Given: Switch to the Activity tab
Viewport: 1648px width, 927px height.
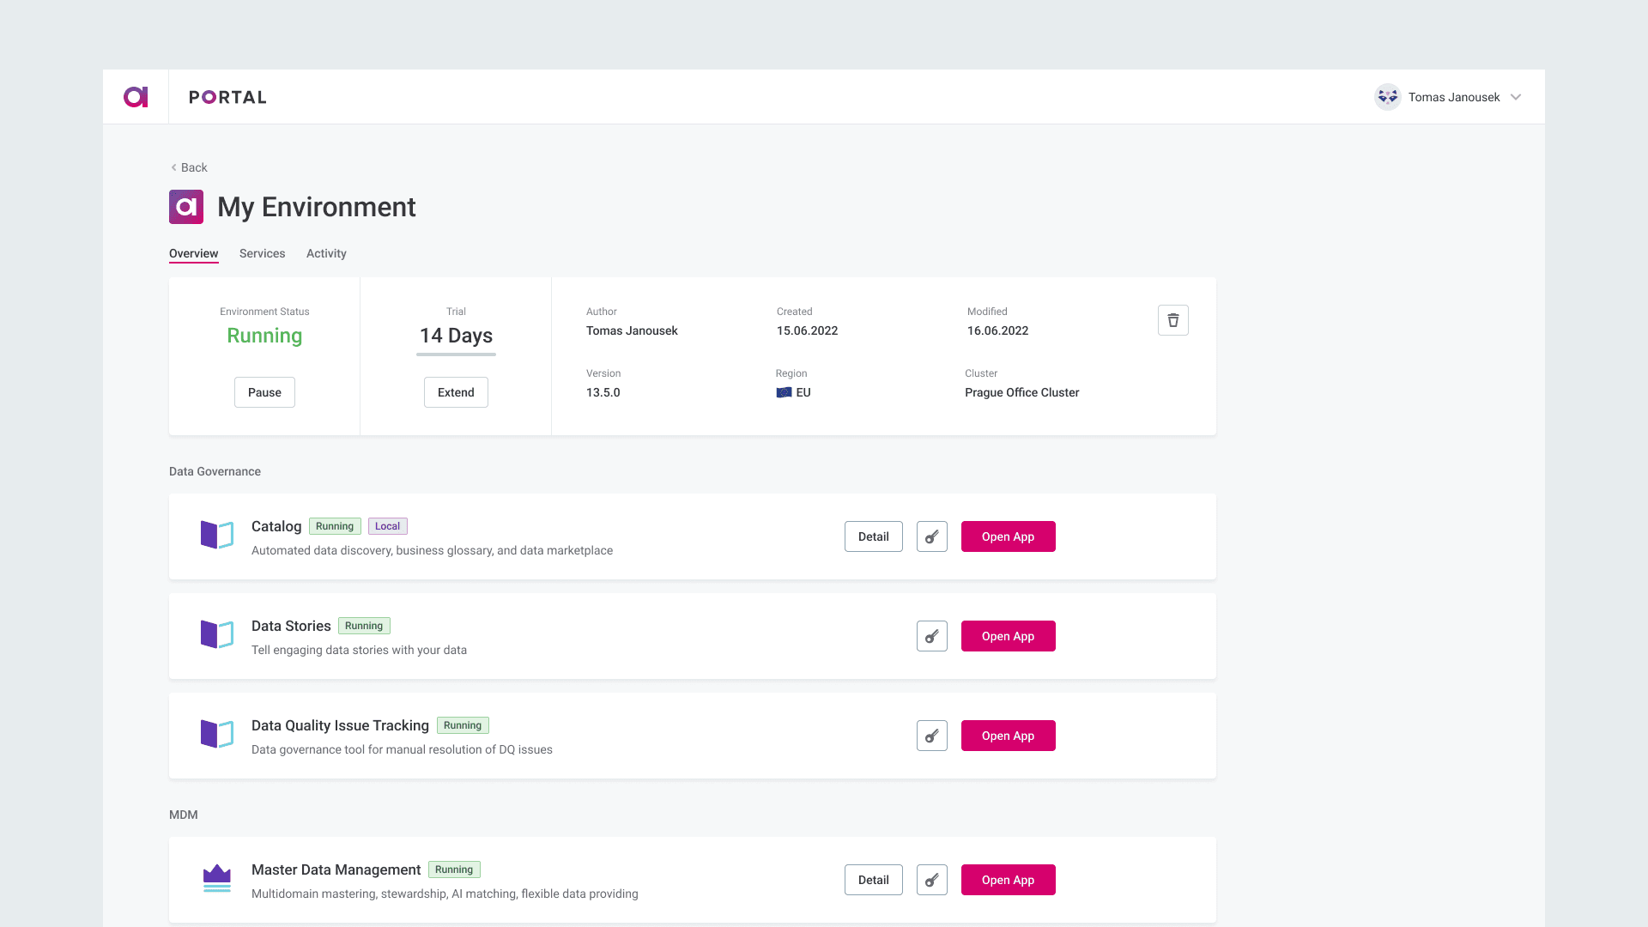Looking at the screenshot, I should pyautogui.click(x=326, y=253).
